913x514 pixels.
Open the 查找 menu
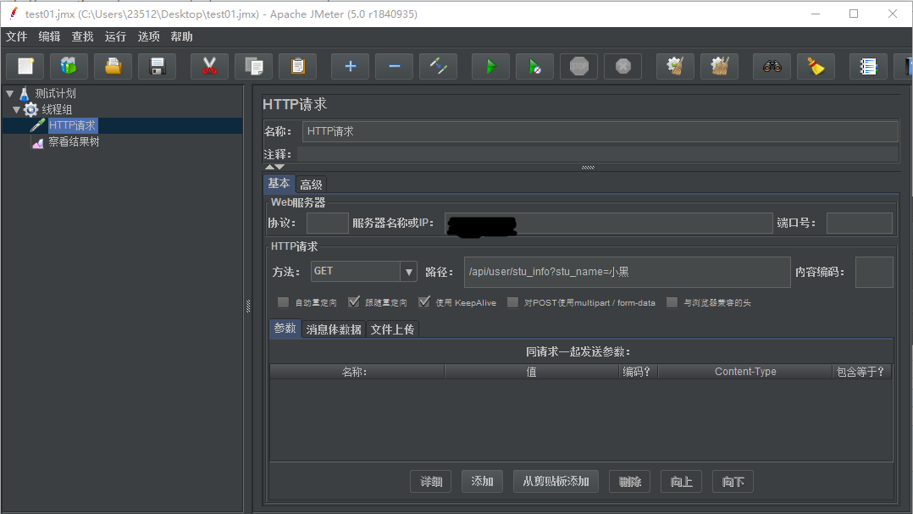[x=82, y=36]
